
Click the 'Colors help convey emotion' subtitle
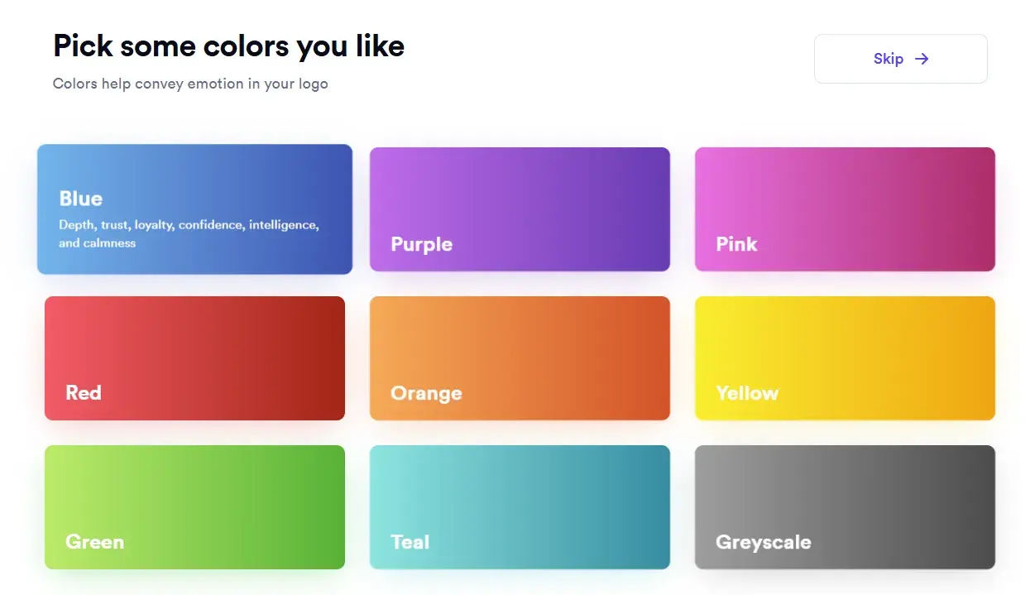tap(190, 84)
